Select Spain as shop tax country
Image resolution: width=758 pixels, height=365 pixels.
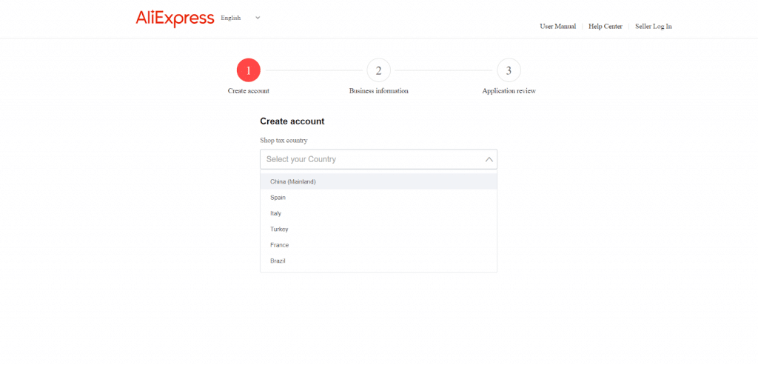click(278, 198)
